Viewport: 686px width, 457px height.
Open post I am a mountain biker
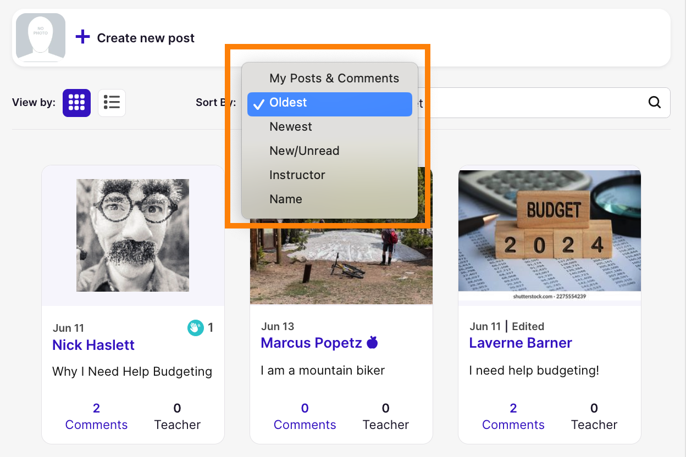tap(323, 371)
